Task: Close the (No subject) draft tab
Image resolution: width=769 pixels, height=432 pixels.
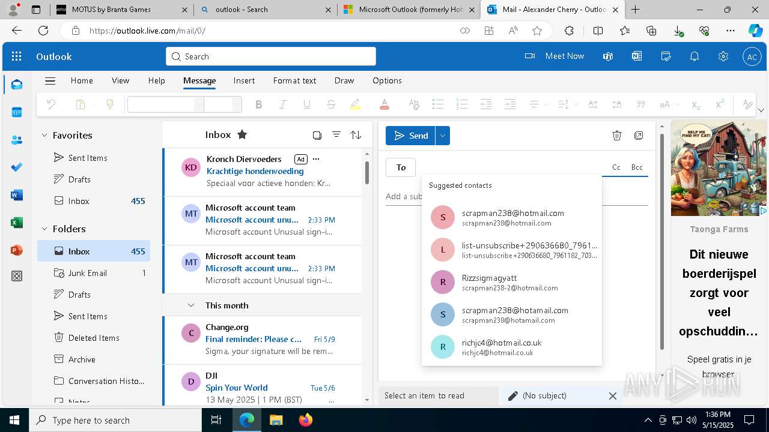Action: [612, 395]
